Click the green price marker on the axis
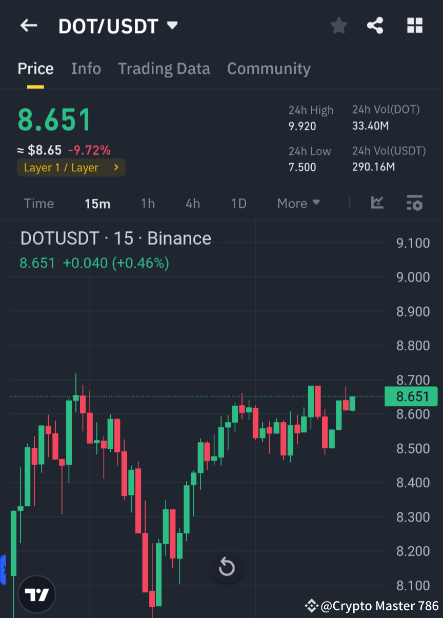 [x=411, y=396]
